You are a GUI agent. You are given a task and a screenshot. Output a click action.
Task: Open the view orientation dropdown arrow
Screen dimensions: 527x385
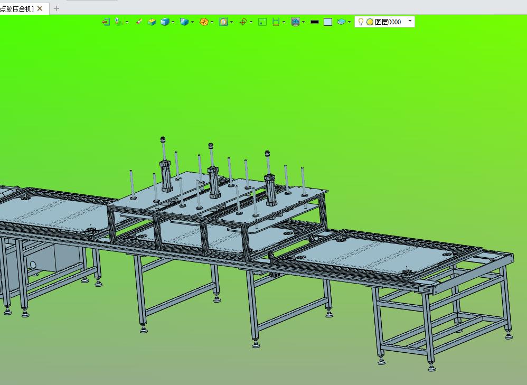tap(192, 22)
